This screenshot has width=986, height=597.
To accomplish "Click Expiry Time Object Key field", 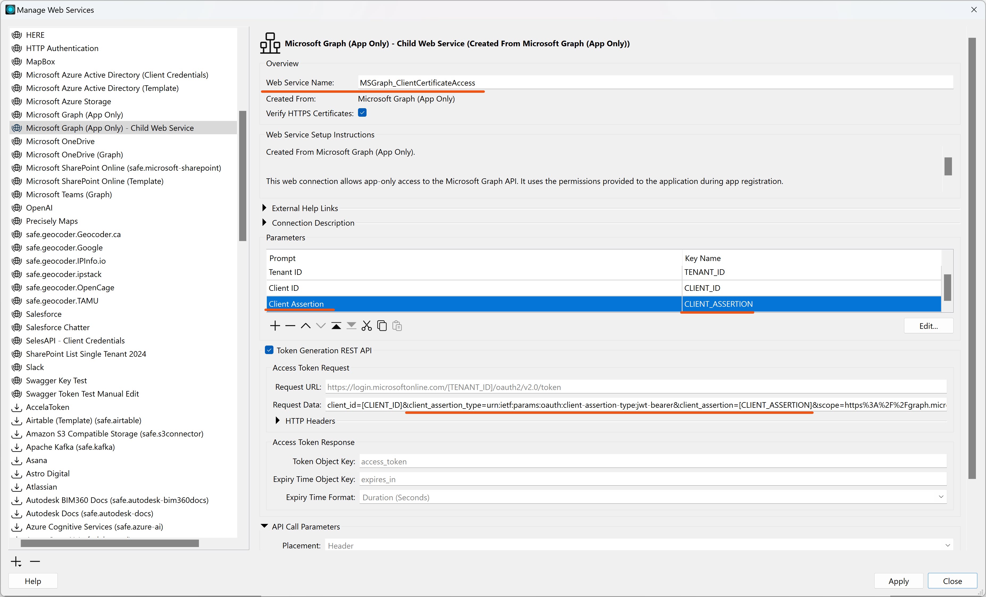I will [653, 479].
